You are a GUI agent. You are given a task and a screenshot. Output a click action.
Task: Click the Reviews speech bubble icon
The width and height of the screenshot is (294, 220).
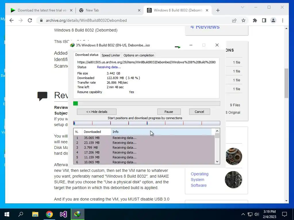click(42, 96)
